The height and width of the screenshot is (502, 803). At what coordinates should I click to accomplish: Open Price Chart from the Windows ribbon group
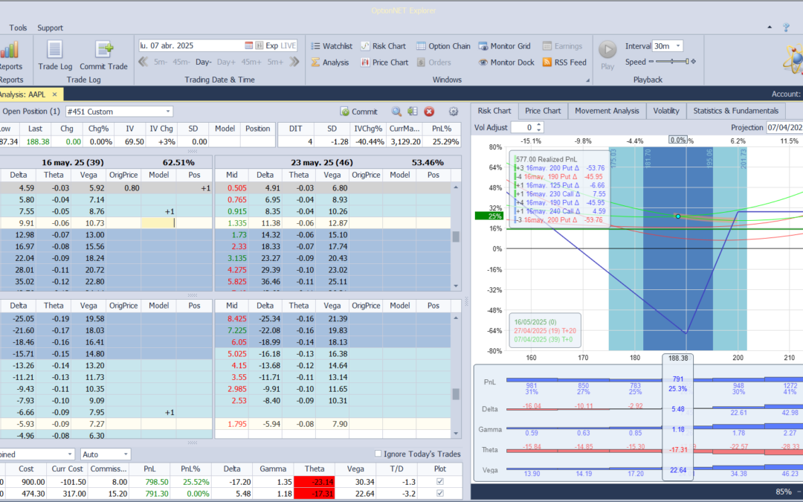tap(384, 62)
